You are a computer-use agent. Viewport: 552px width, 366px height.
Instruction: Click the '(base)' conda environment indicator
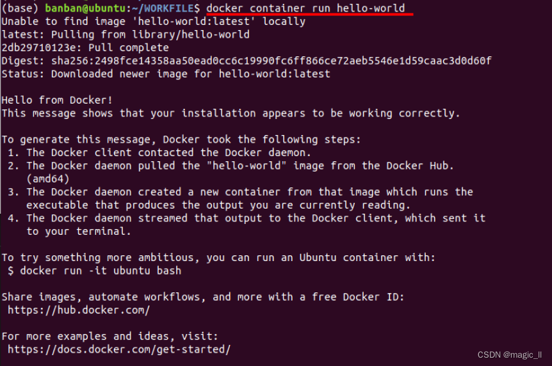click(20, 8)
